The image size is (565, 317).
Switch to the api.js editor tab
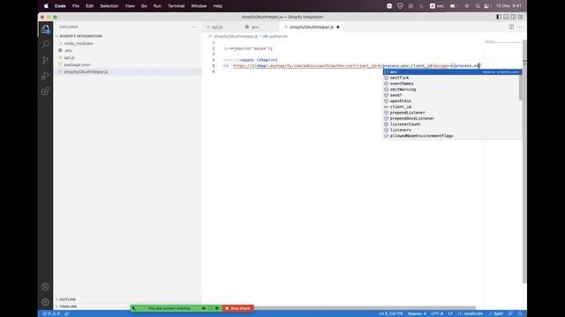click(x=217, y=27)
